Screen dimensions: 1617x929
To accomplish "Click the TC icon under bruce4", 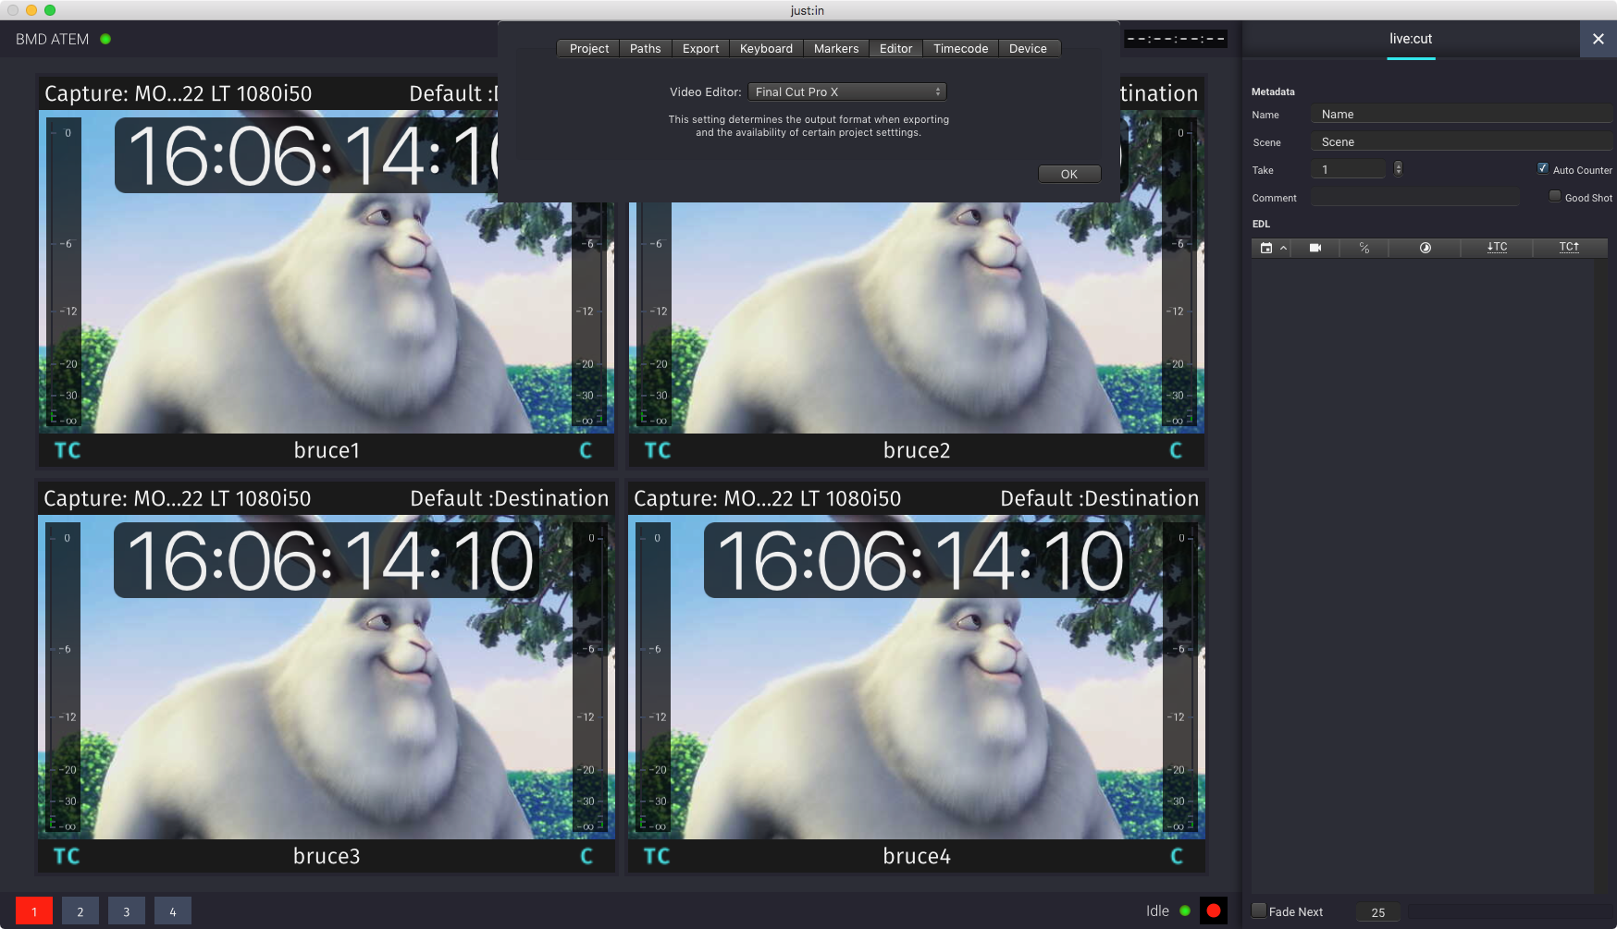I will (x=657, y=857).
